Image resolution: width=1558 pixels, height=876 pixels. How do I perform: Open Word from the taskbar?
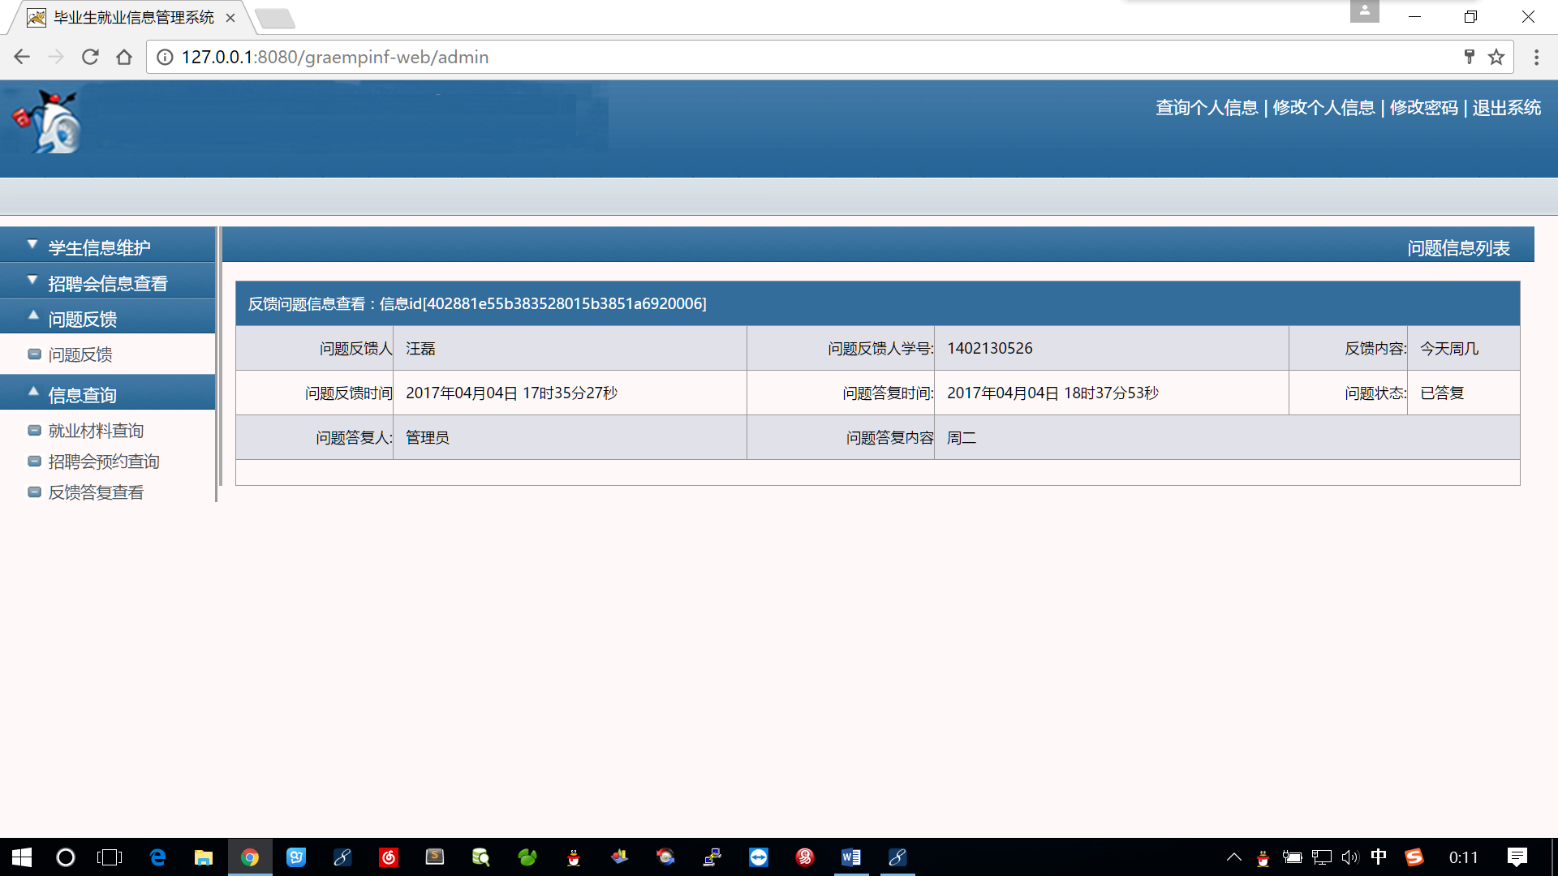click(850, 857)
